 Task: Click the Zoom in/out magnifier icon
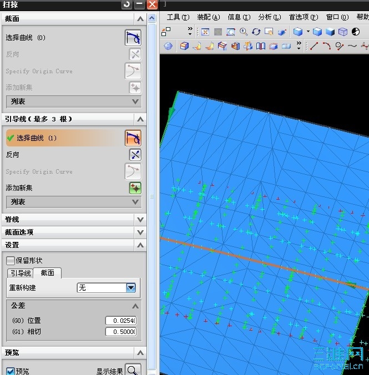pyautogui.click(x=244, y=32)
